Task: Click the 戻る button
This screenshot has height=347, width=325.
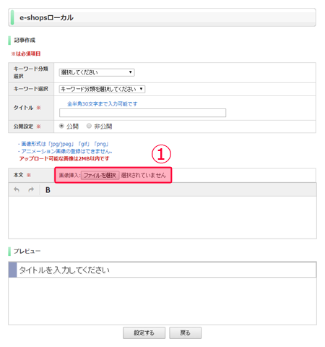Action: [185, 333]
